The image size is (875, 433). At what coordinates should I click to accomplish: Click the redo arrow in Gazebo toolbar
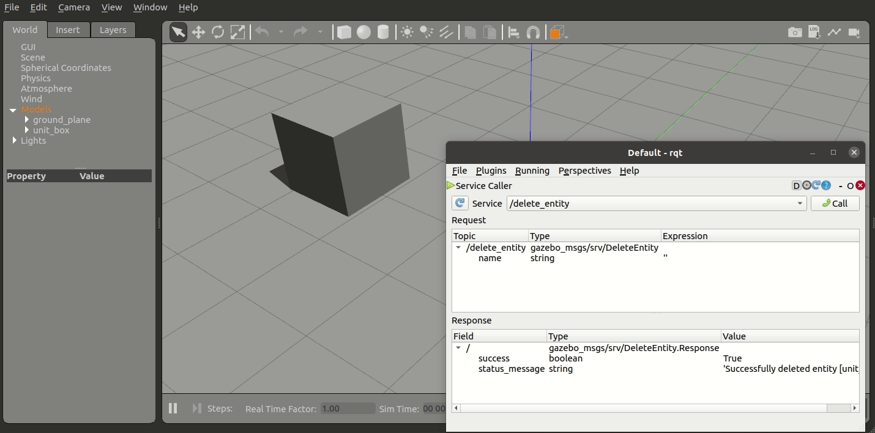pos(300,32)
